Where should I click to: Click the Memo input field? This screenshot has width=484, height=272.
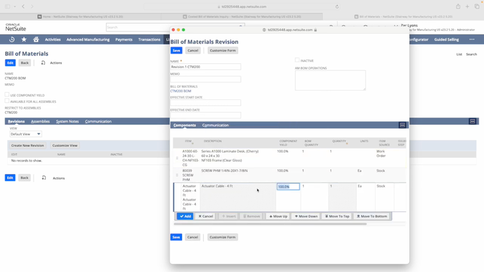206,79
